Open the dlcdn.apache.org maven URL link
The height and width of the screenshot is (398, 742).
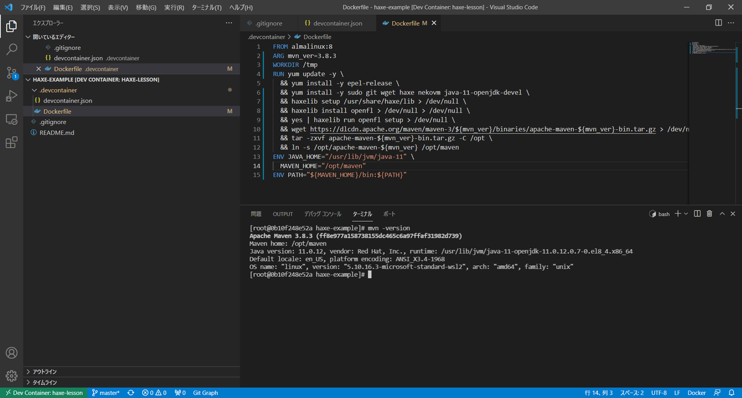482,129
